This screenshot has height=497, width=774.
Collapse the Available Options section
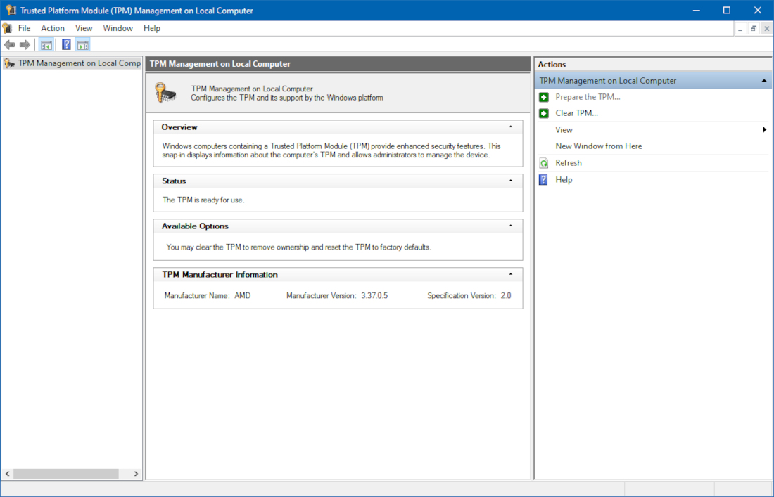coord(510,226)
